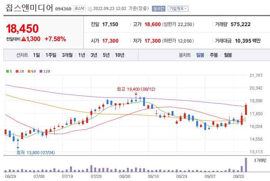Click the 2022.09.23 12:02 timestamp text
Image resolution: width=270 pixels, height=181 pixels.
(x=110, y=8)
